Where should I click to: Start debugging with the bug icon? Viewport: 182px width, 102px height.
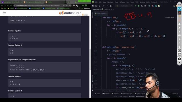tap(138, 6)
